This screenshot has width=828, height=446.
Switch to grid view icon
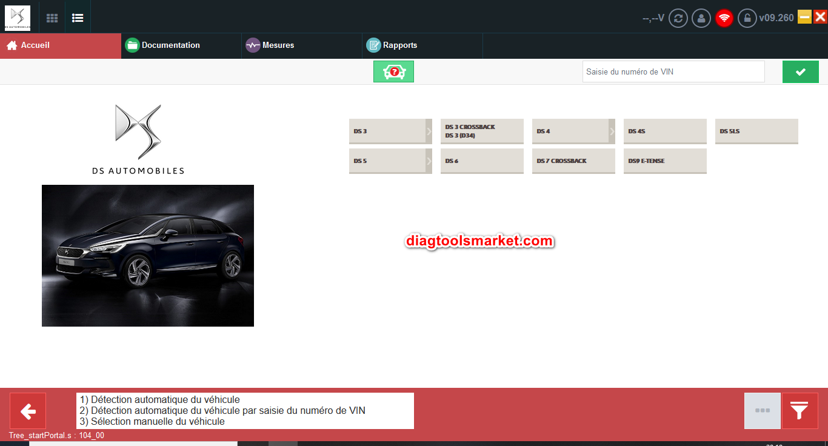(52, 18)
